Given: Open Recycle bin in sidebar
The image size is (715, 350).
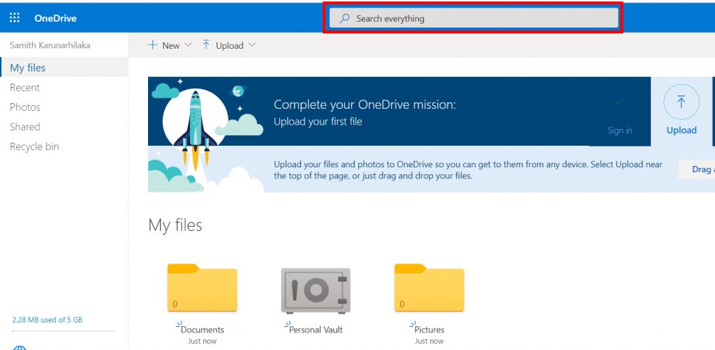Looking at the screenshot, I should tap(34, 146).
